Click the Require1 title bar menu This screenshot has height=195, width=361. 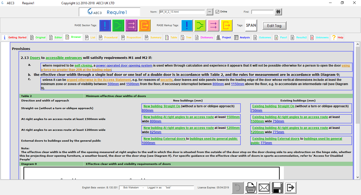(x=28, y=3)
